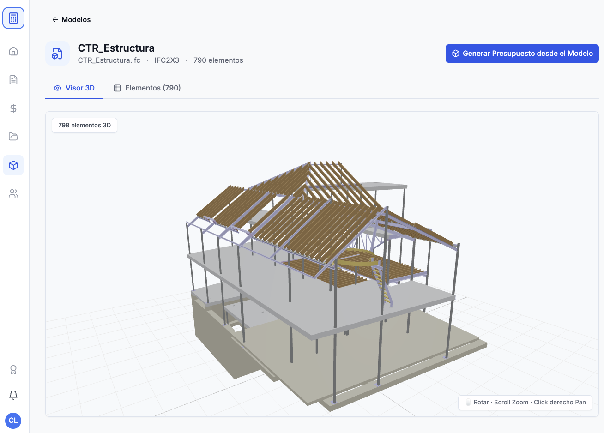Click Generar Presupuesto desde el Modelo button
Viewport: 604px width, 433px height.
[x=522, y=54]
